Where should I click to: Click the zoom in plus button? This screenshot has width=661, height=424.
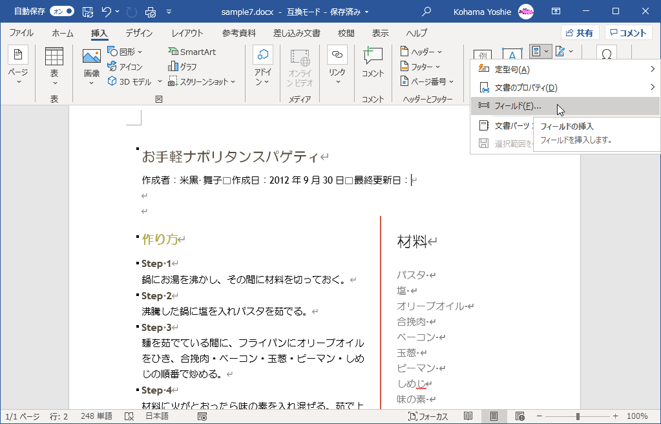616,416
